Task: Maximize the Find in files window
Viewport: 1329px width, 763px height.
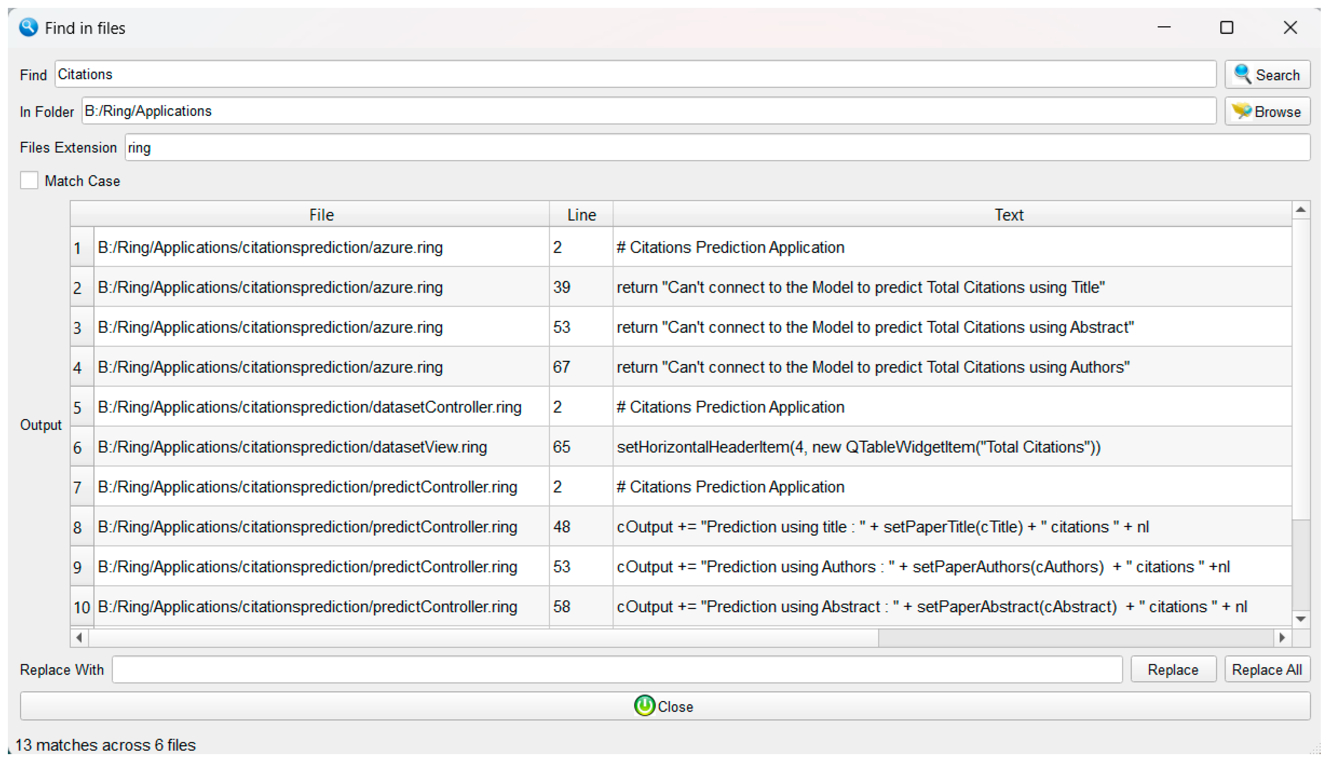Action: 1226,27
